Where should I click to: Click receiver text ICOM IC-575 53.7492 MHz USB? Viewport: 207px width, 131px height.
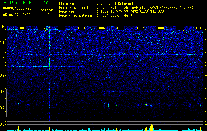pyautogui.click(x=132, y=11)
